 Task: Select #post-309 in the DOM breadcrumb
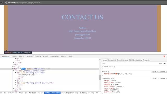click(32, 93)
